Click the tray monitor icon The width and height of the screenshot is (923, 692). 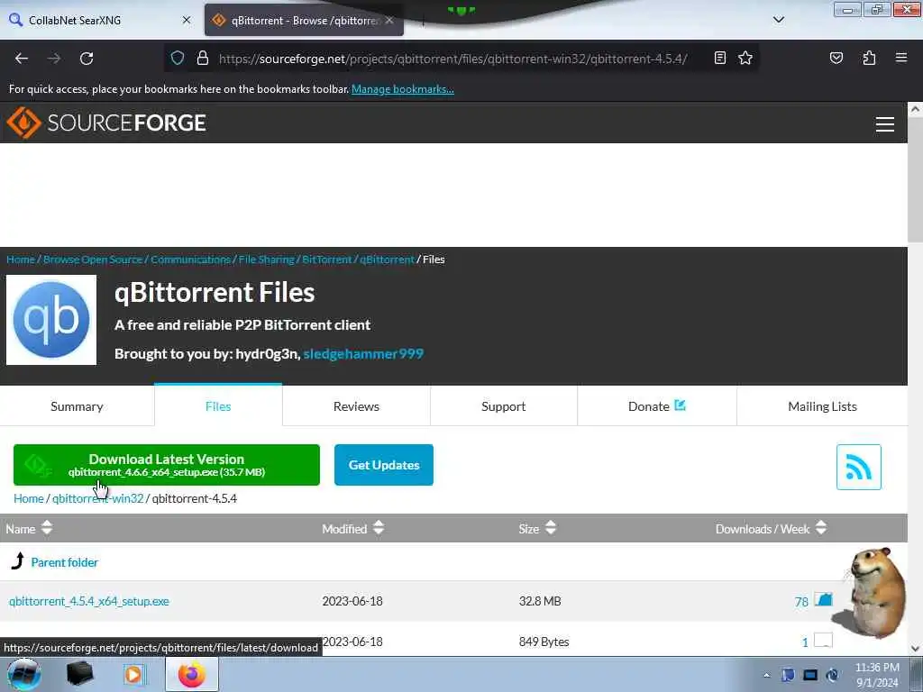(810, 675)
